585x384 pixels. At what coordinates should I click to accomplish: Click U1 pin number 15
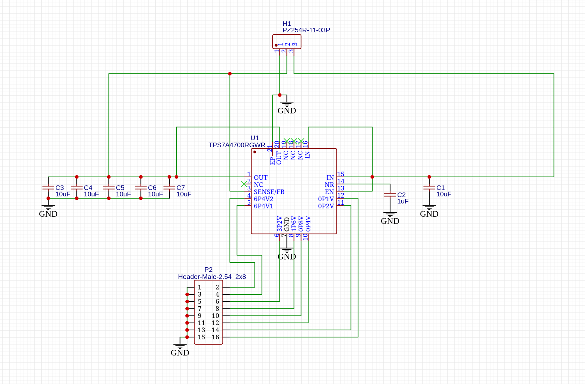click(340, 174)
